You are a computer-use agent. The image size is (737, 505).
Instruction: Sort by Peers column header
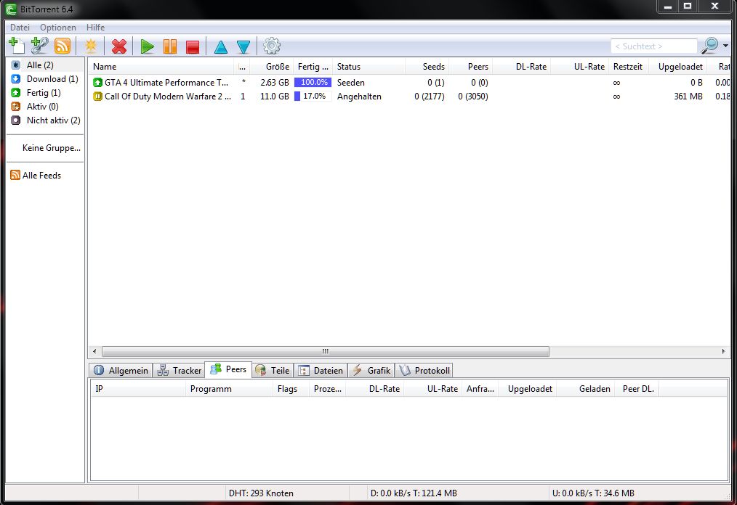click(x=470, y=67)
